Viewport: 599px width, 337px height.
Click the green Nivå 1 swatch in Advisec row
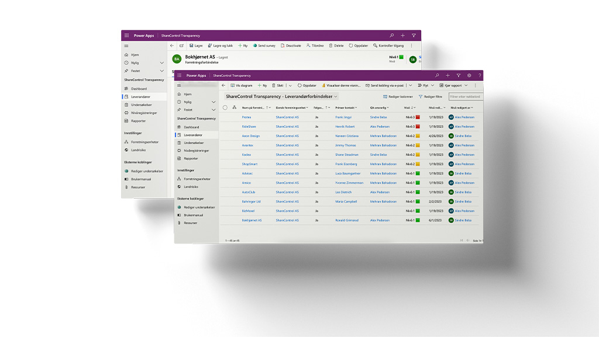[418, 173]
